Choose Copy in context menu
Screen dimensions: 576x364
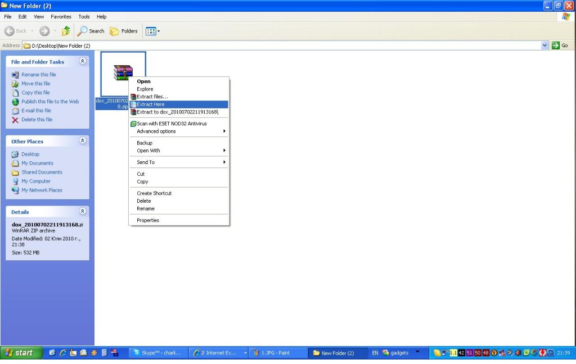(x=179, y=181)
